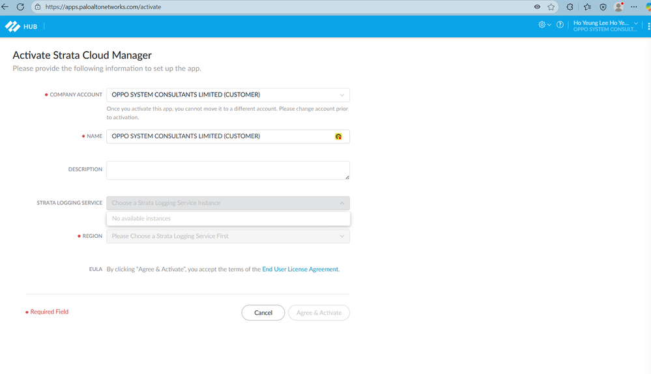Screen dimensions: 651x374
Task: Click the browser address bar URL
Action: click(x=103, y=7)
